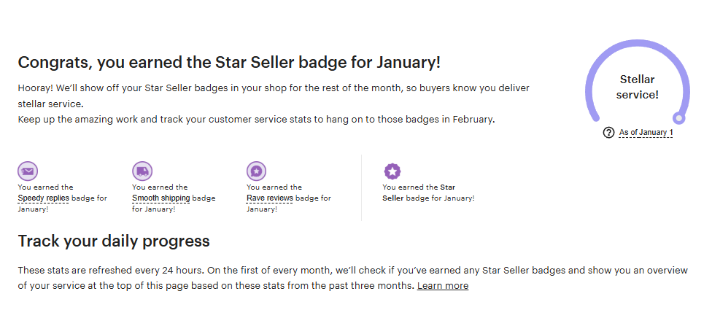Viewport: 712px width, 310px height.
Task: Open the 'Smooth shipping' underlined link
Action: (160, 198)
